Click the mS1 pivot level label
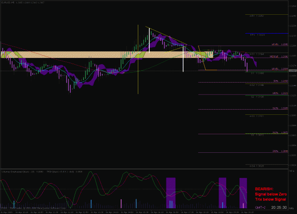Viewport: 297px width, 214px height. (x=257, y=54)
